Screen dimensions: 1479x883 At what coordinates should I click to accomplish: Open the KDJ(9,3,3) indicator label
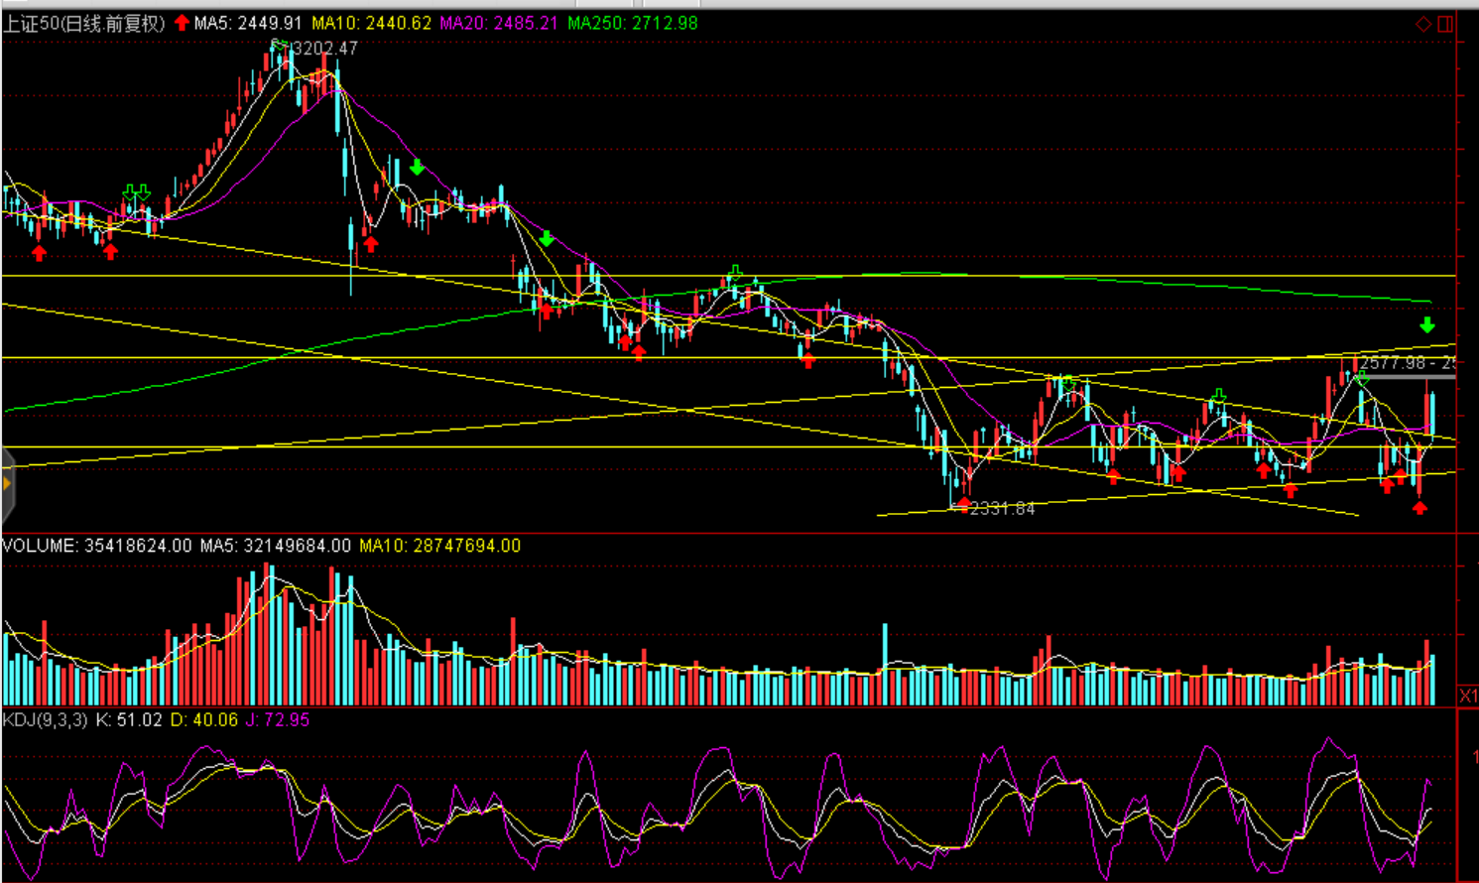point(46,719)
